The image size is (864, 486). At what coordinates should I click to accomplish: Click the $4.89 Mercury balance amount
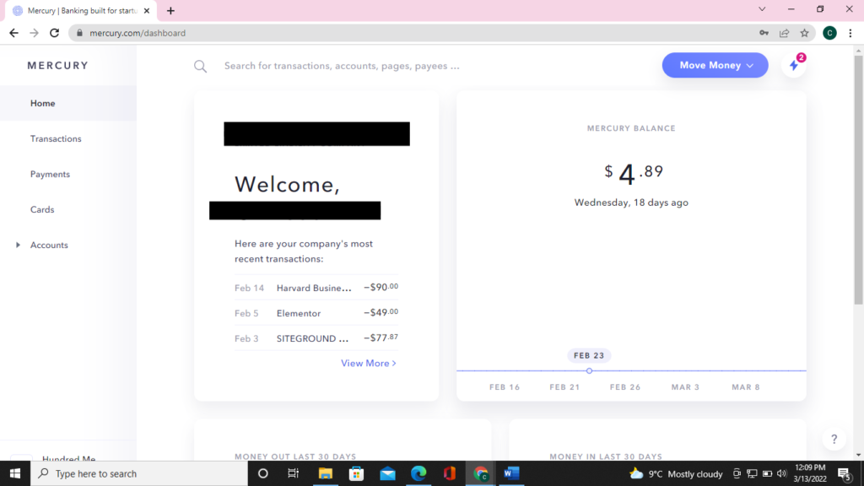pos(633,174)
